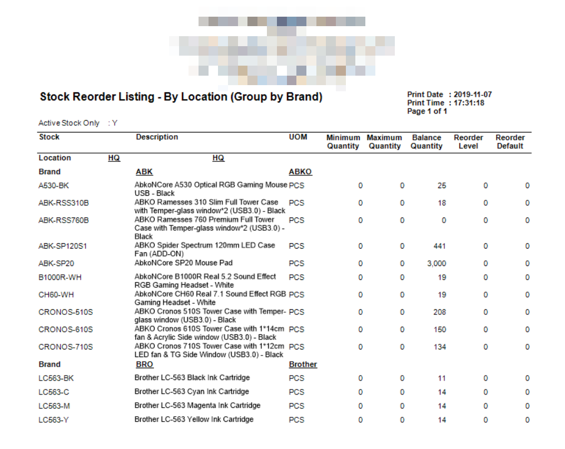
Task: Click the balance quantity 11 for LC563-BK
Action: [x=442, y=378]
